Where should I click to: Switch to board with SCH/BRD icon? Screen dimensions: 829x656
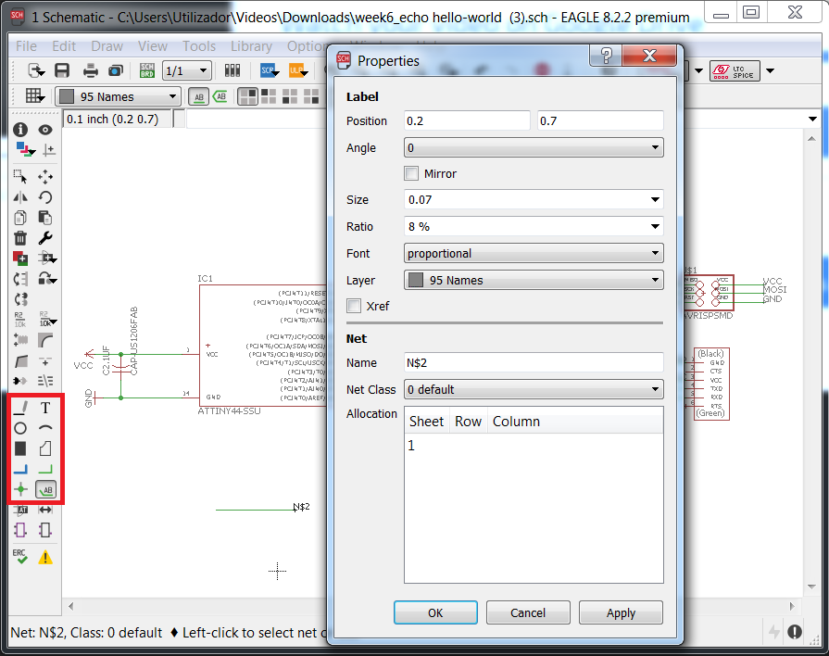tap(147, 70)
